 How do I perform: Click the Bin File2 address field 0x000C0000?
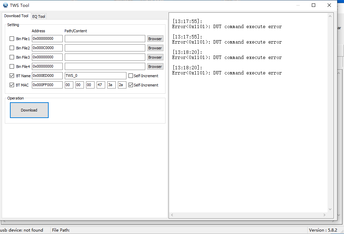click(47, 48)
